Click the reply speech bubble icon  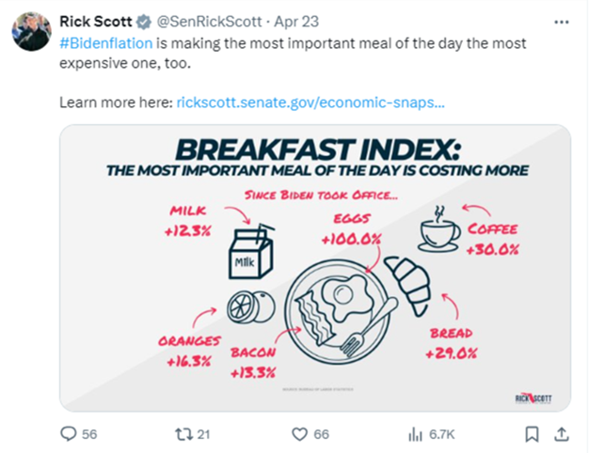69,434
